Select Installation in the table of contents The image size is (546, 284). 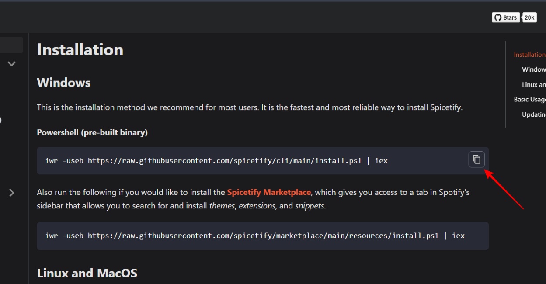(530, 54)
